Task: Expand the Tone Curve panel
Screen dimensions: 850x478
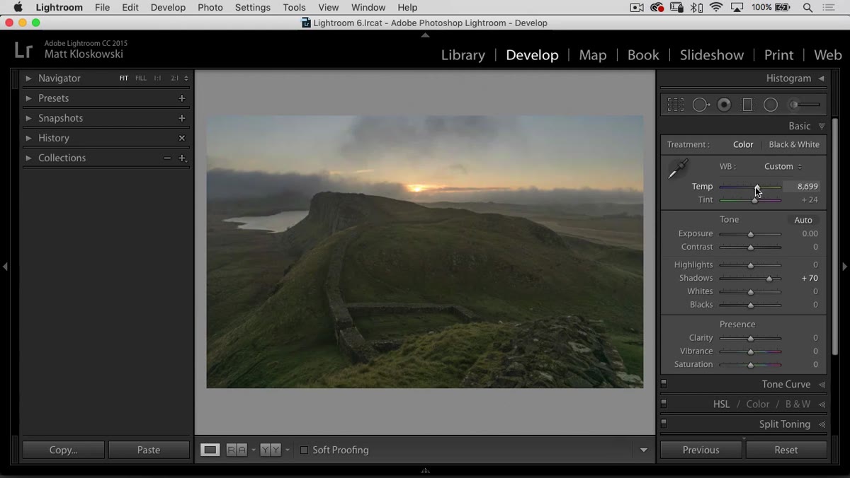Action: pyautogui.click(x=822, y=385)
